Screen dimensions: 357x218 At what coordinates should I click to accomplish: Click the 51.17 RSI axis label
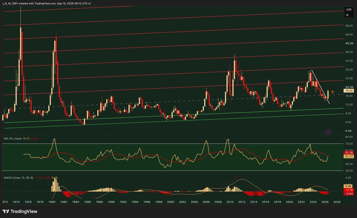tap(348, 156)
